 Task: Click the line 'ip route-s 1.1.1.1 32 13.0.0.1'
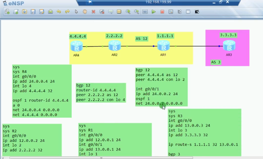click(x=203, y=145)
